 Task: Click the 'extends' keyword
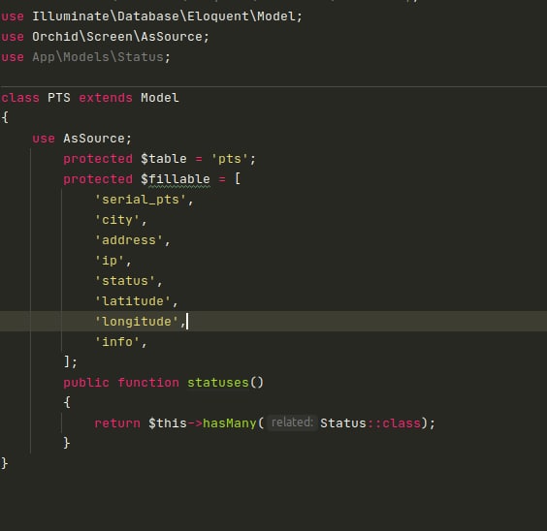(106, 98)
